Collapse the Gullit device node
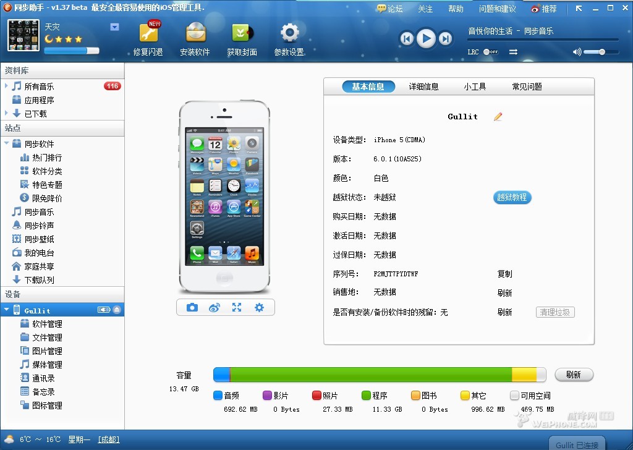The height and width of the screenshot is (450, 633). [6, 310]
